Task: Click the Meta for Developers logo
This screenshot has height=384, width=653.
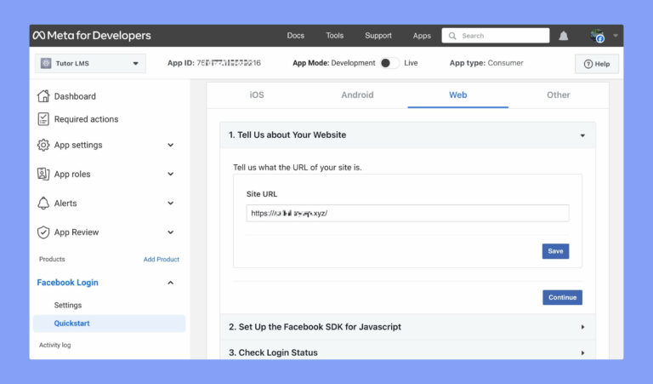Action: click(x=91, y=36)
